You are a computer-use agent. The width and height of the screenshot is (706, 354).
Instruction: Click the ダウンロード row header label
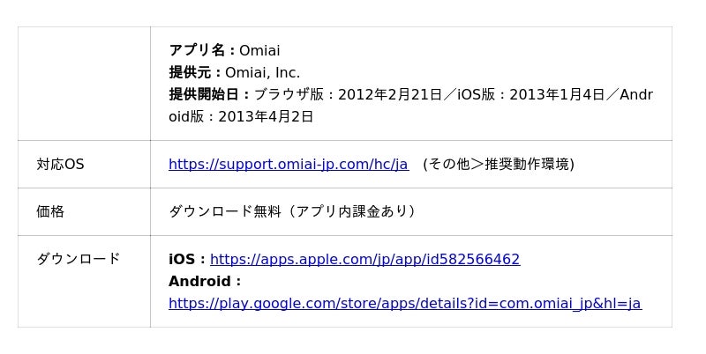coord(78,259)
